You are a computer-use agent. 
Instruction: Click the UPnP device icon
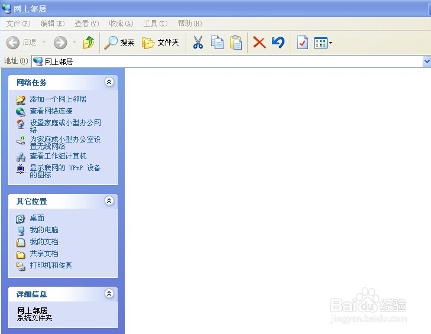[21, 169]
